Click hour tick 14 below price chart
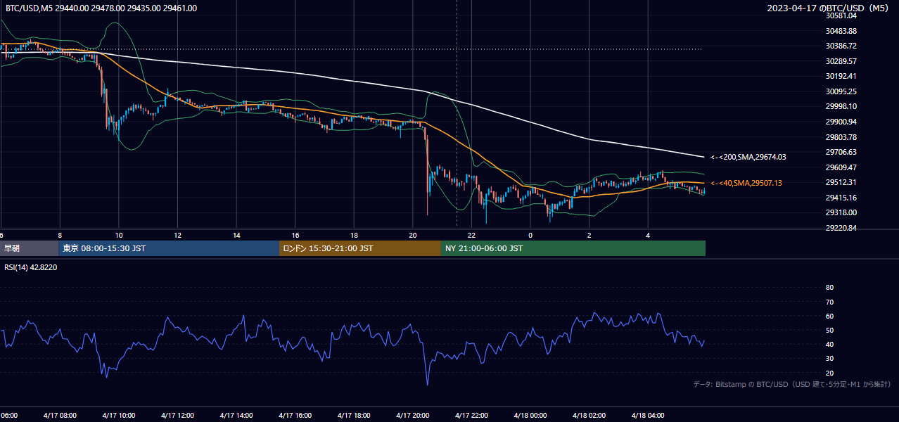Image resolution: width=899 pixels, height=422 pixels. tap(236, 235)
